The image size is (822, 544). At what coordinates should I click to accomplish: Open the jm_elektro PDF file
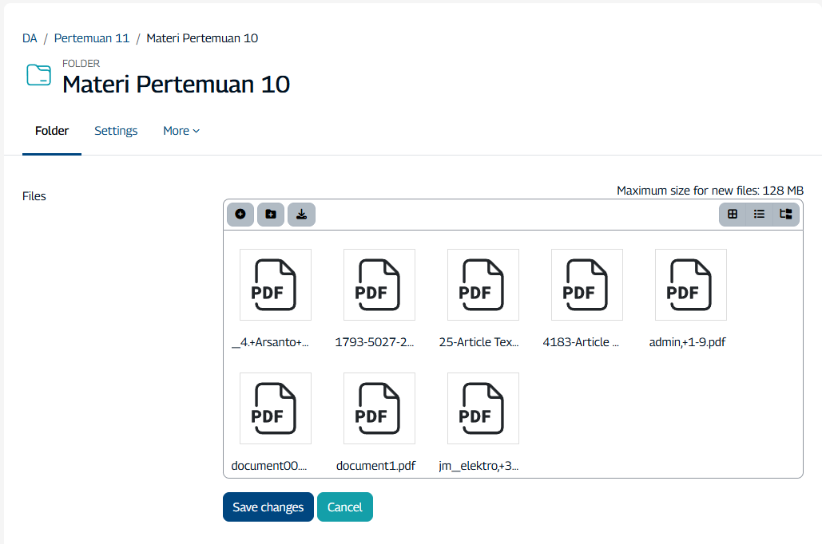pyautogui.click(x=482, y=408)
